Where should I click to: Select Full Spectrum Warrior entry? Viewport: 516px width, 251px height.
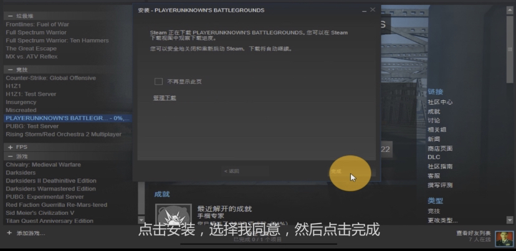(36, 32)
